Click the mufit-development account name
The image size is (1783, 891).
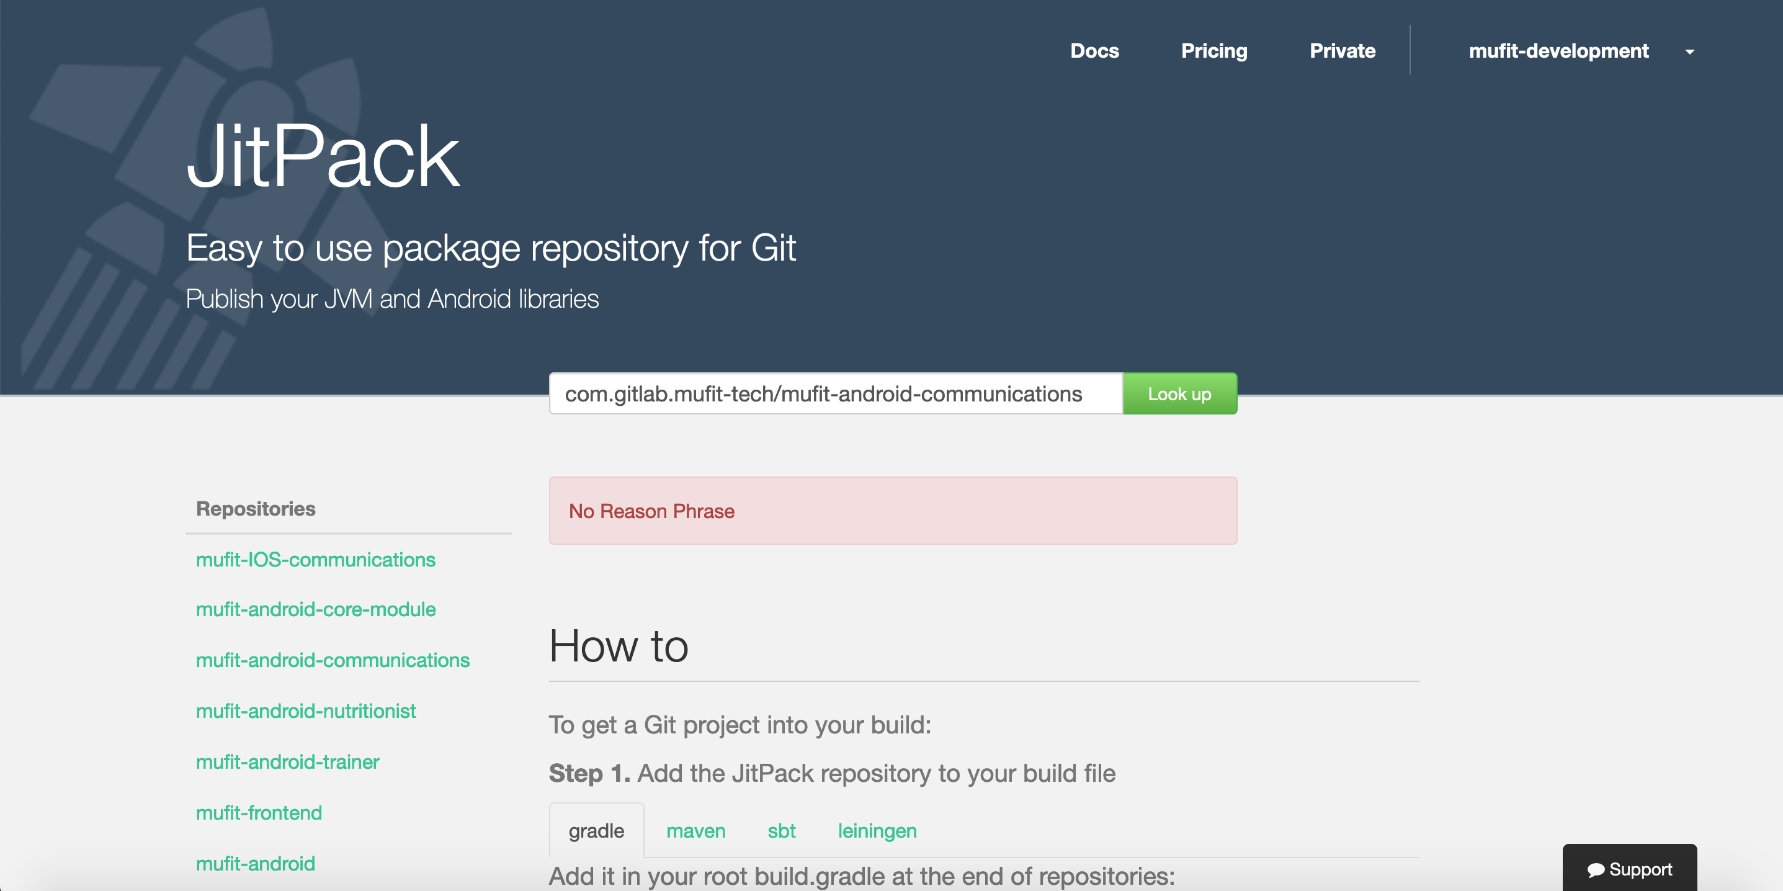click(1558, 51)
